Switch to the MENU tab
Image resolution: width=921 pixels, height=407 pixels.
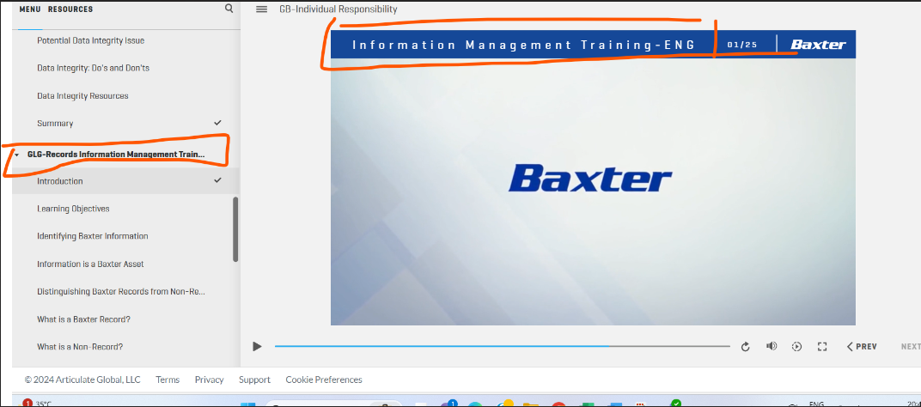click(30, 9)
